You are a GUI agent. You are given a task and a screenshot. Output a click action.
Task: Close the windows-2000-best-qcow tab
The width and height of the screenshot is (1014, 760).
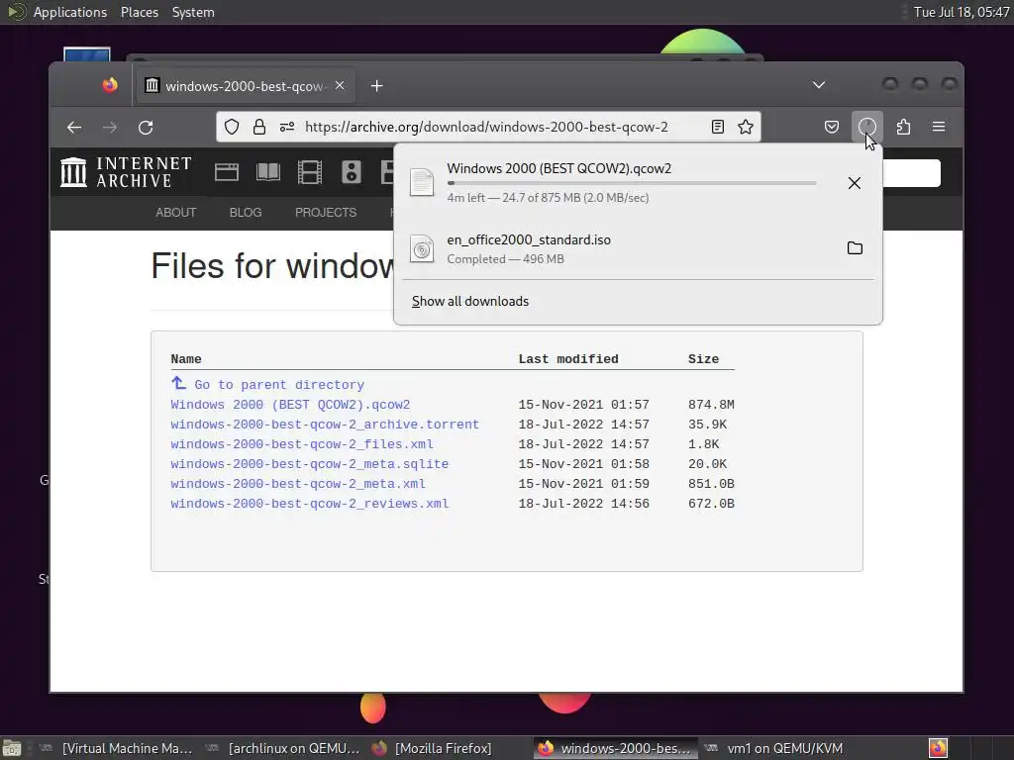pos(340,86)
